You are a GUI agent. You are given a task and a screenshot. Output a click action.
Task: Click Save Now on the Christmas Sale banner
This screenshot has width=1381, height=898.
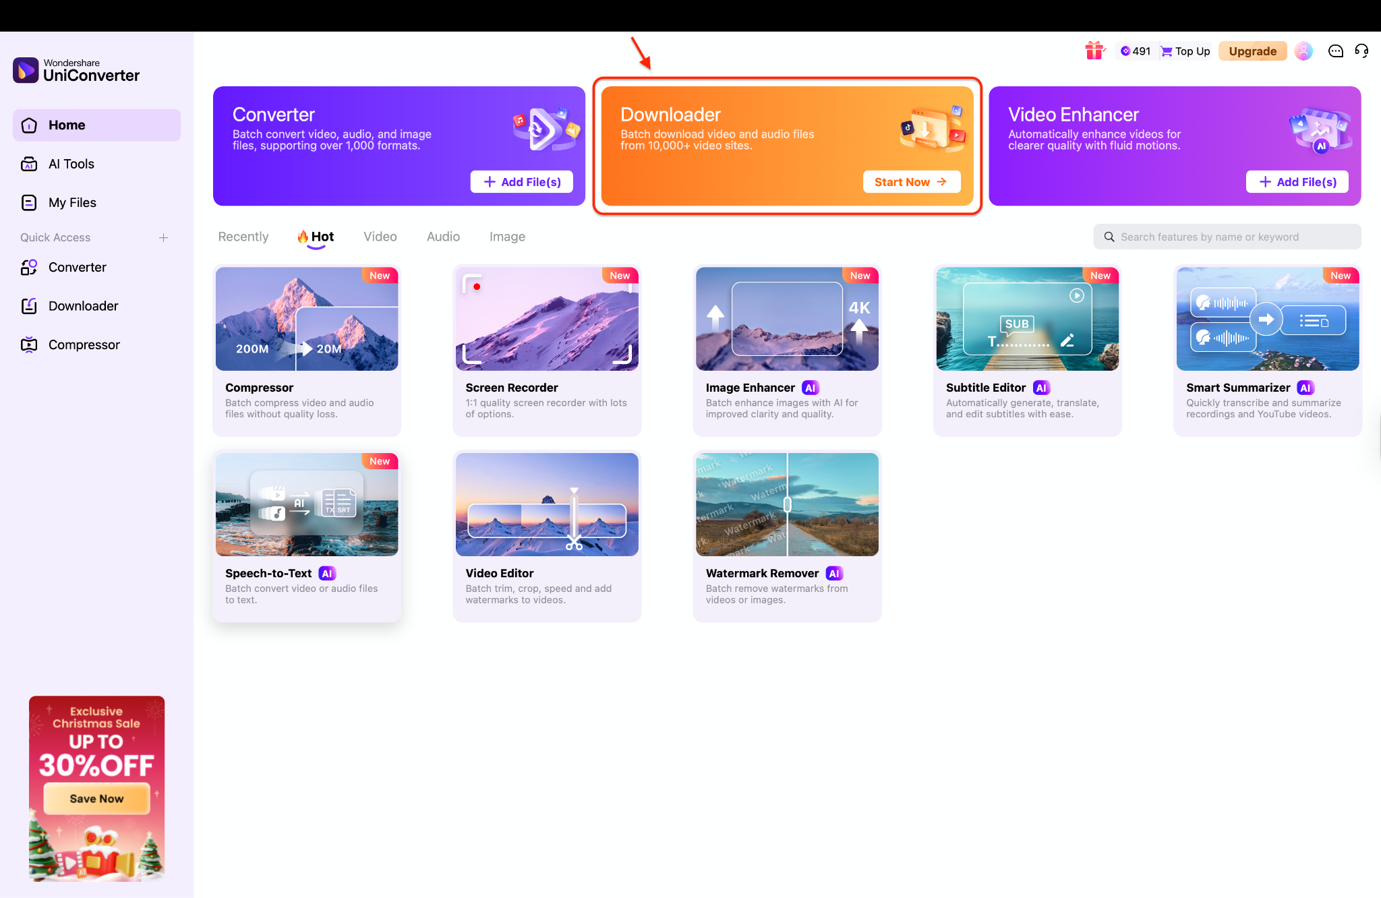point(96,798)
